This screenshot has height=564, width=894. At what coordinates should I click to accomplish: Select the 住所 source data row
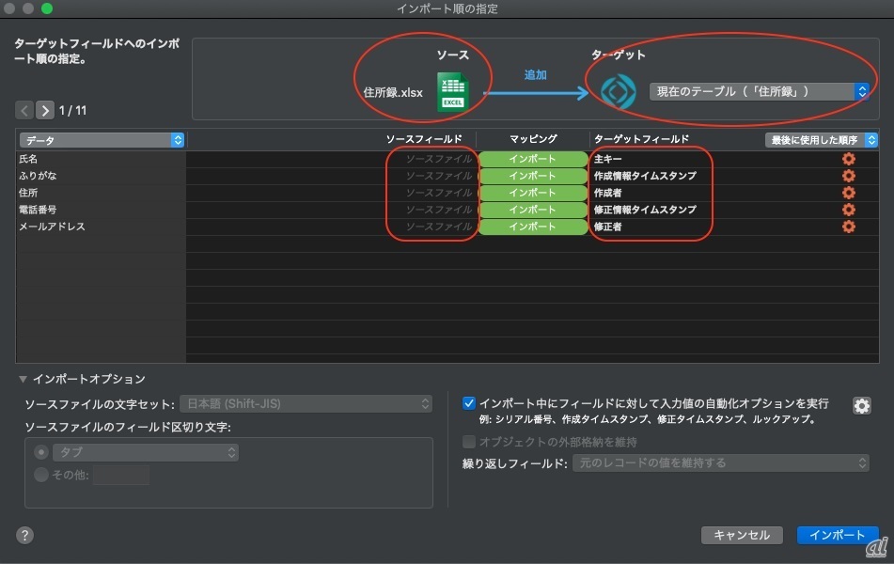coord(101,193)
